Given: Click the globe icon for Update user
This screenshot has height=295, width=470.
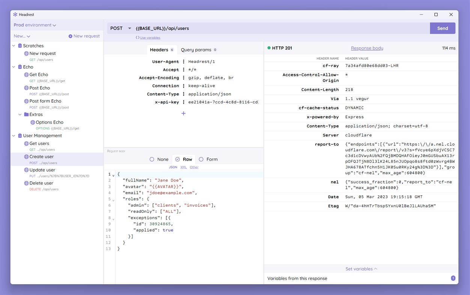Looking at the screenshot, I should [x=26, y=170].
